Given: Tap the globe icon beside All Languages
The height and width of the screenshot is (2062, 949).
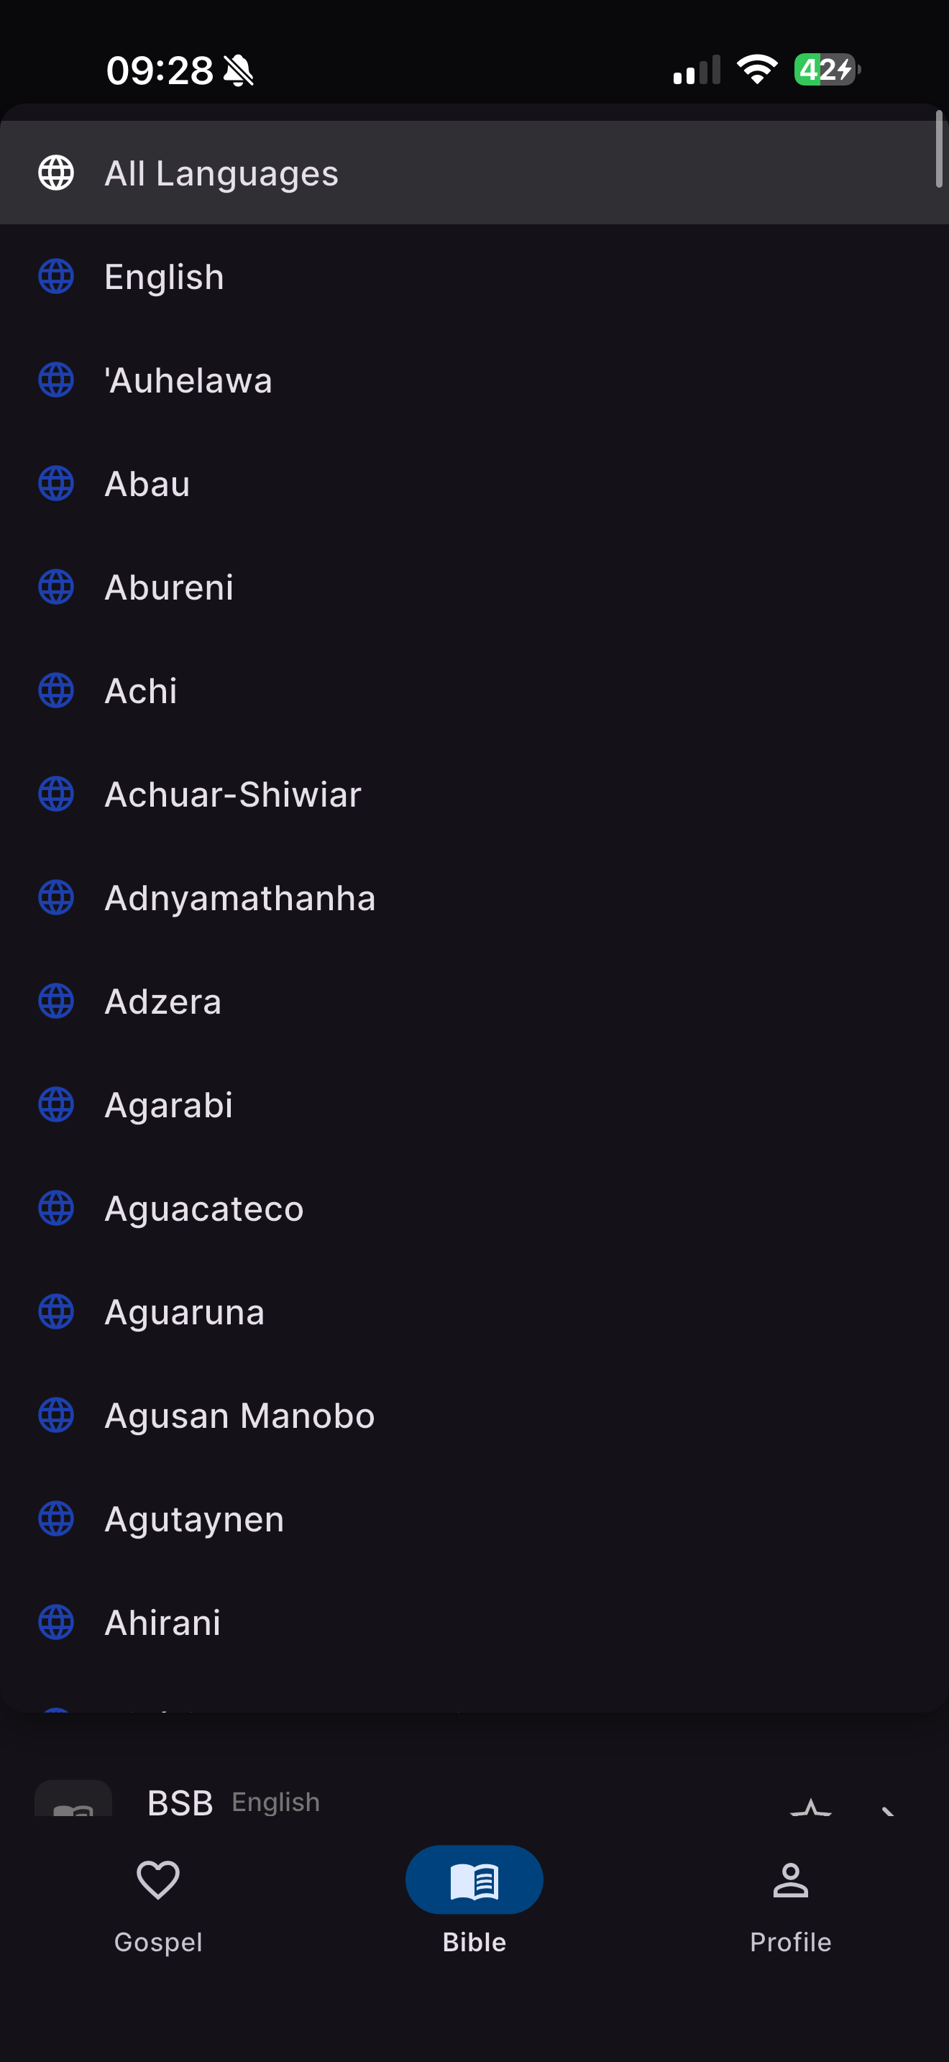Looking at the screenshot, I should click(x=56, y=173).
